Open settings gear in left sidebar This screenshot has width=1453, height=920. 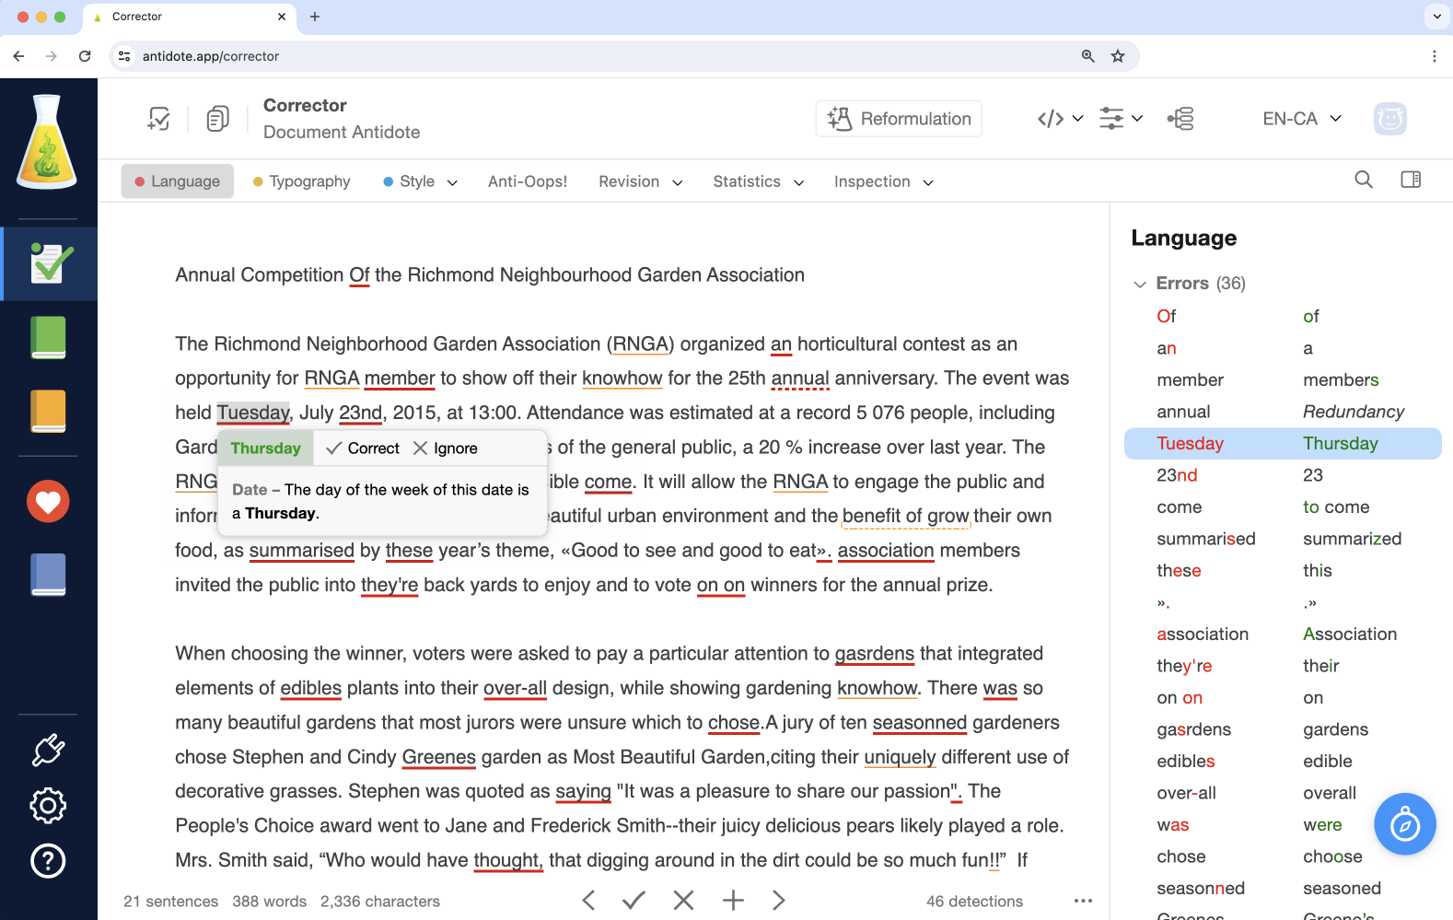click(48, 806)
